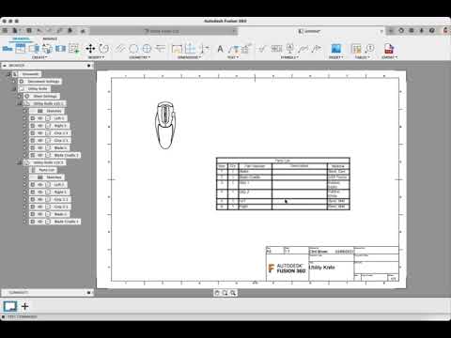Select the Centerline tool
451x338 pixels.
point(120,49)
